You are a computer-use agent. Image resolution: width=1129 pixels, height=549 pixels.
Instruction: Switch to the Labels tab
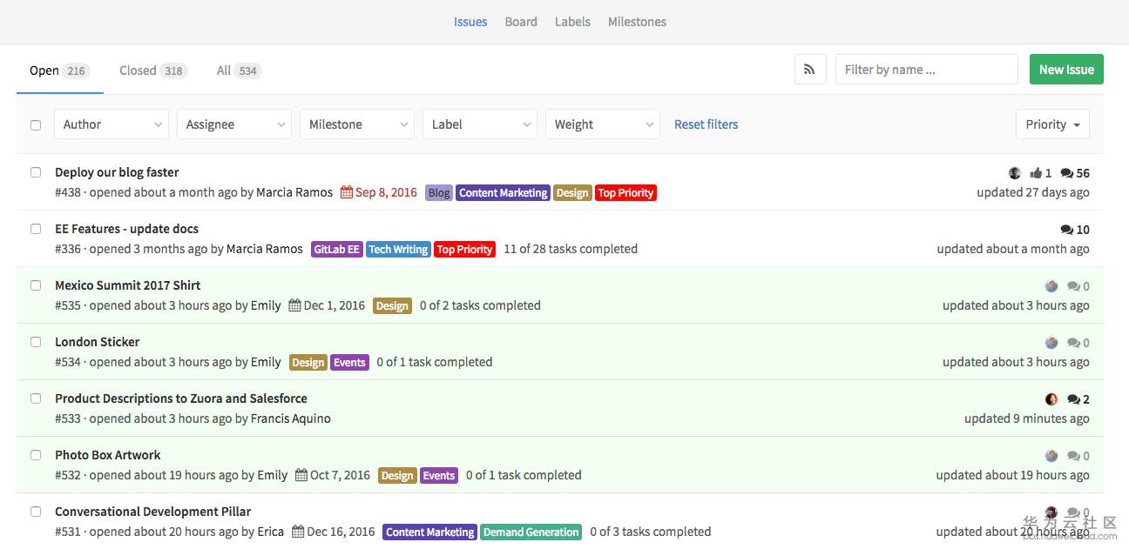point(572,22)
